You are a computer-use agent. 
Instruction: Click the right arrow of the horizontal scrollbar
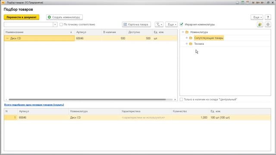tap(175, 99)
